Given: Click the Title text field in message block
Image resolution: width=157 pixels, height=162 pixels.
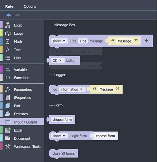Looking at the screenshot, I should click(x=83, y=41).
